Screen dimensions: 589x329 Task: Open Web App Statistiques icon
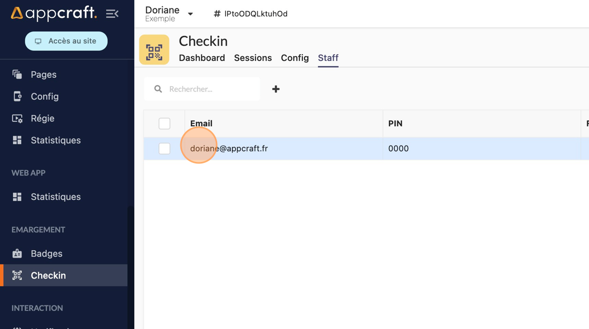[x=17, y=197]
